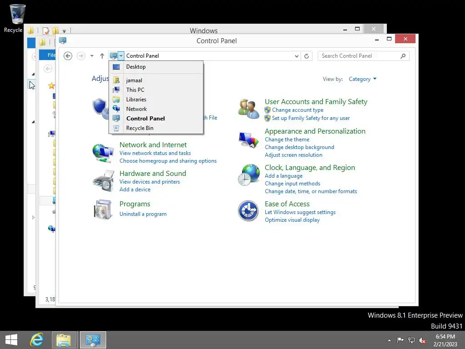465x349 pixels.
Task: Click the search magnifier icon
Action: (403, 56)
